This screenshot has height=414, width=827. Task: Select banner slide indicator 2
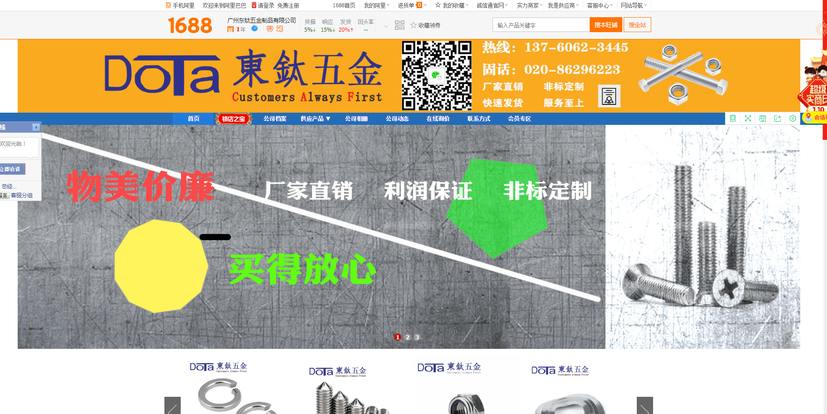[x=408, y=337]
